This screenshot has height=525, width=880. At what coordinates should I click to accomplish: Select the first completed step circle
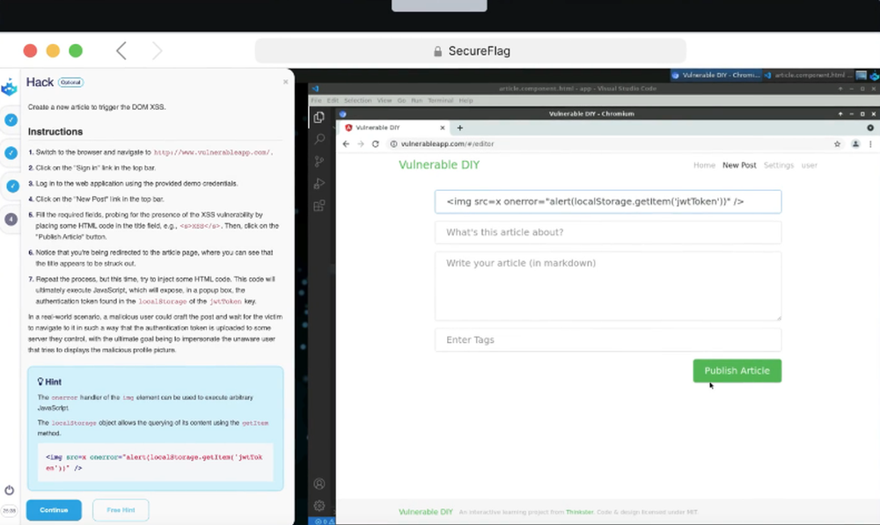coord(11,120)
